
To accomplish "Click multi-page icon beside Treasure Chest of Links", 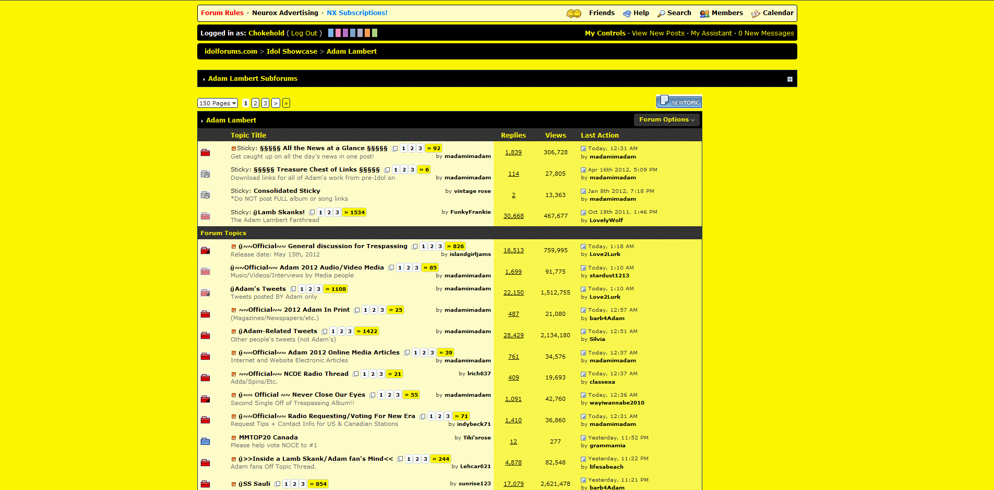I will [x=387, y=170].
